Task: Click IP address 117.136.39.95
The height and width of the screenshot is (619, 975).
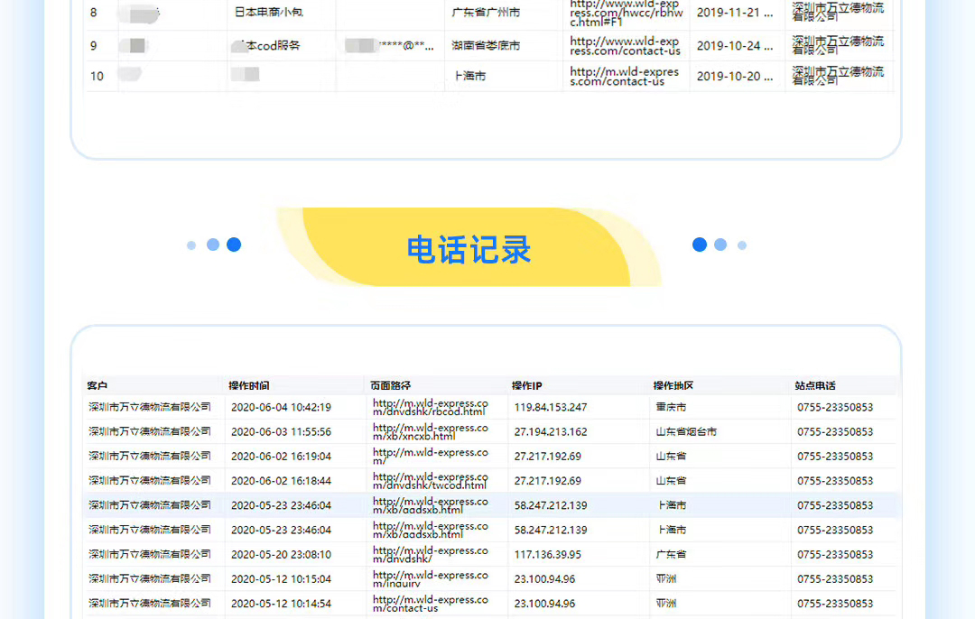Action: [547, 554]
